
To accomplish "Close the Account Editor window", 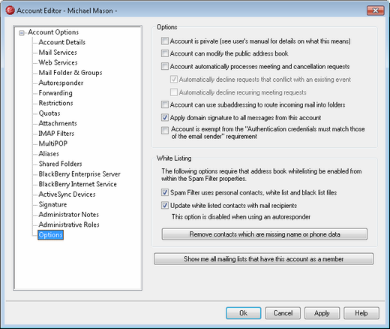I will [x=376, y=11].
